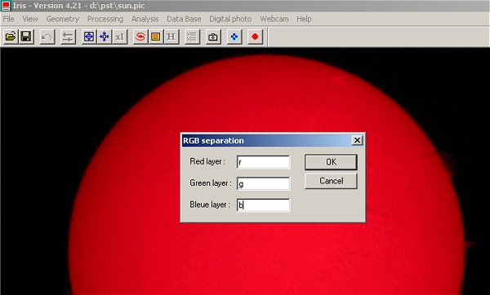This screenshot has width=490, height=295.
Task: Click the orange striped square icon
Action: 156,37
